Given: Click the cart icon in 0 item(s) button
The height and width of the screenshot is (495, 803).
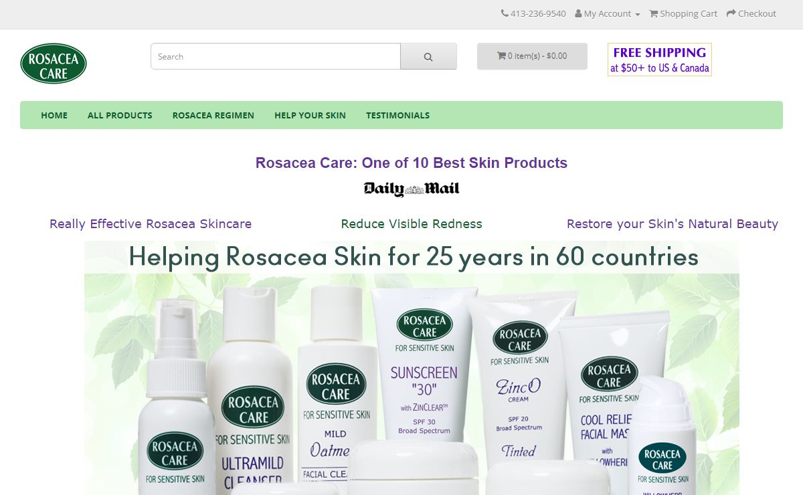Looking at the screenshot, I should pos(501,56).
